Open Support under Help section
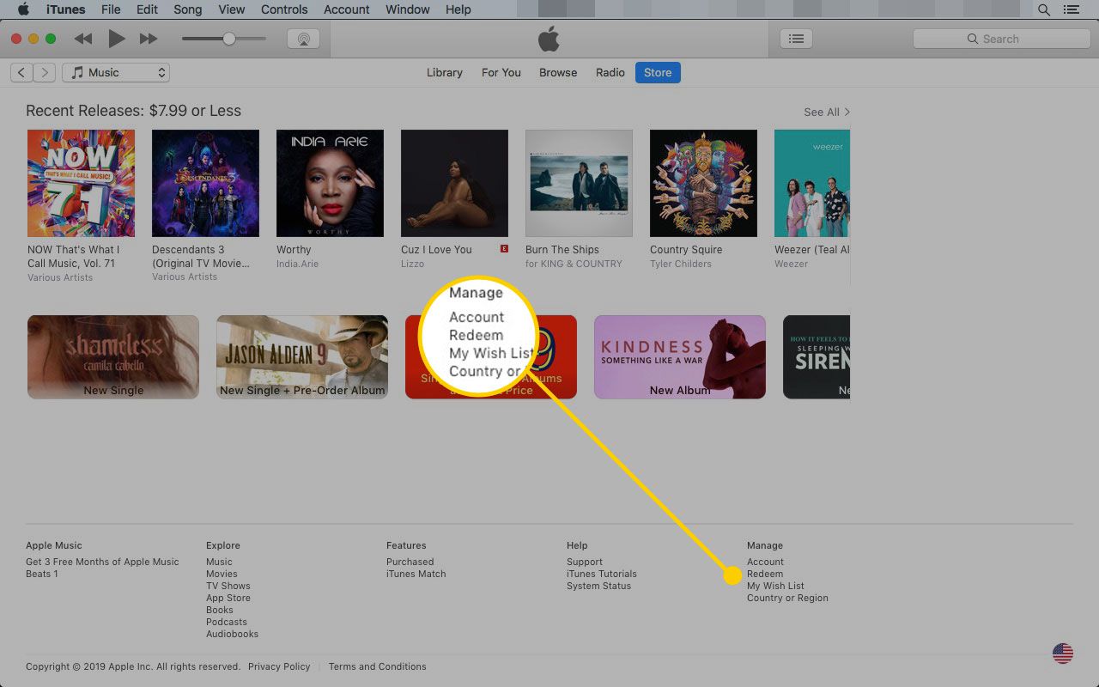This screenshot has height=687, width=1099. 585,562
